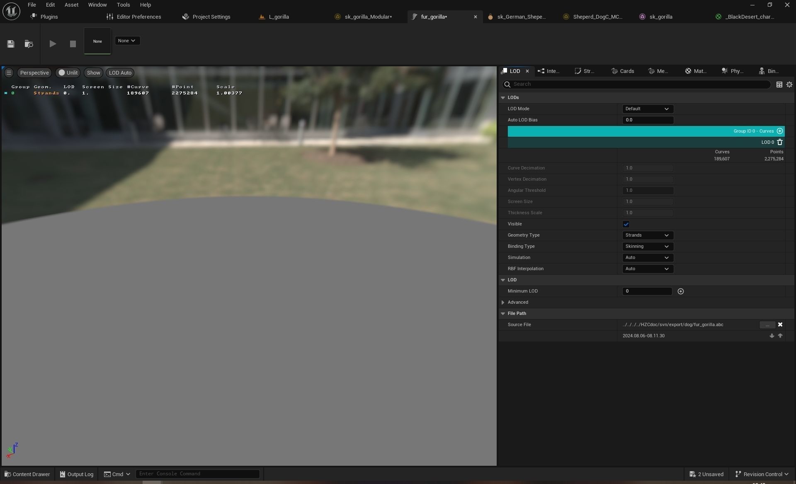Click the Auto LOD Bias field
Image resolution: width=796 pixels, height=484 pixels.
pos(648,120)
